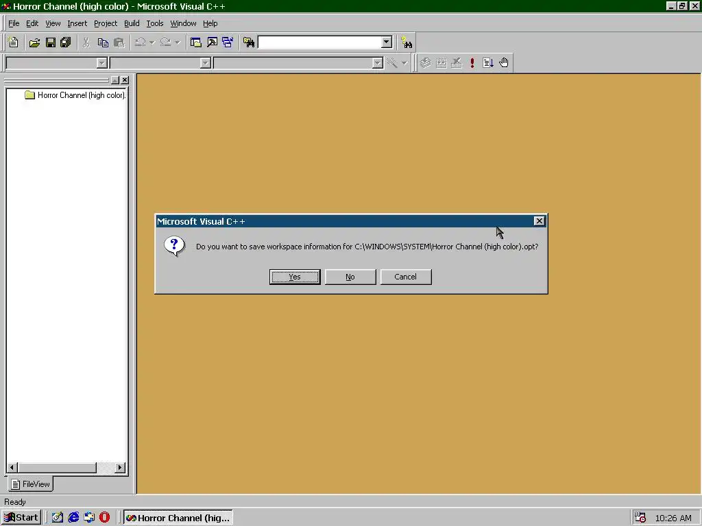Open the WizardBar members combo dropdown
This screenshot has height=526, width=702.
[x=378, y=63]
